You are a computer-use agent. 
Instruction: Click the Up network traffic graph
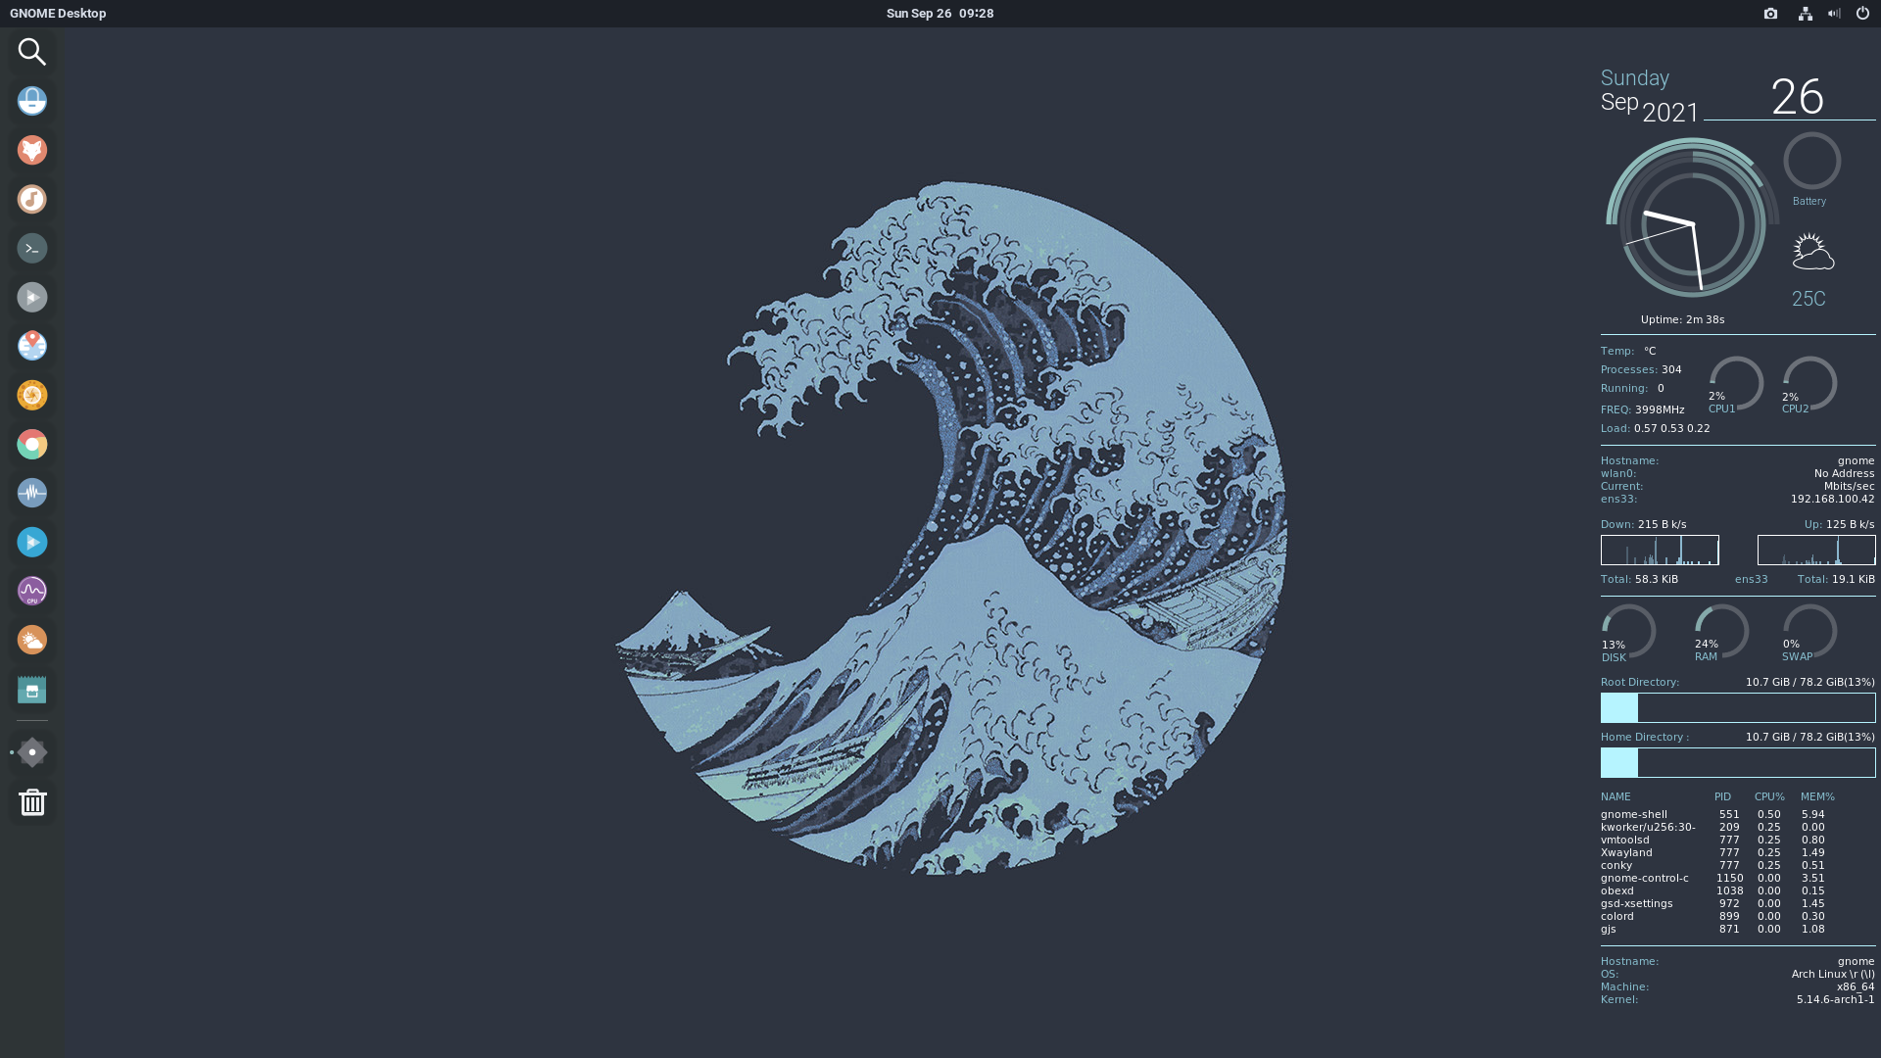[x=1816, y=550]
